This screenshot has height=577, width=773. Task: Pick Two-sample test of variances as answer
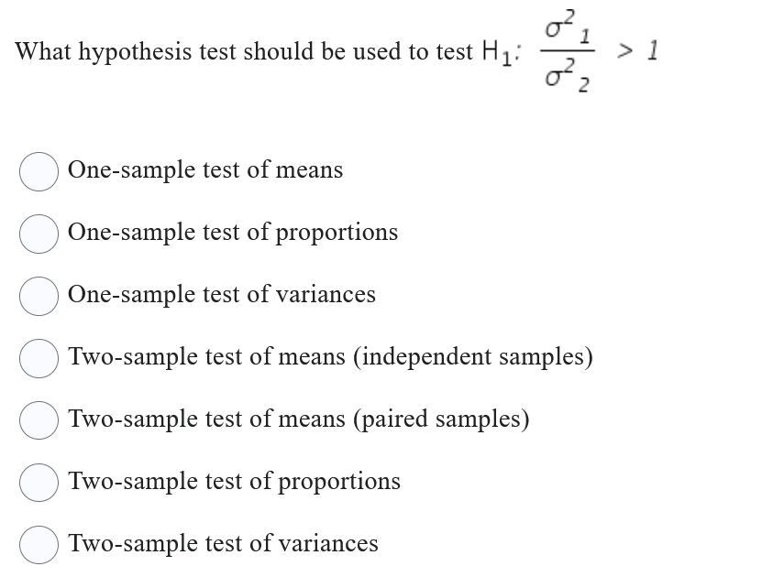tap(39, 545)
